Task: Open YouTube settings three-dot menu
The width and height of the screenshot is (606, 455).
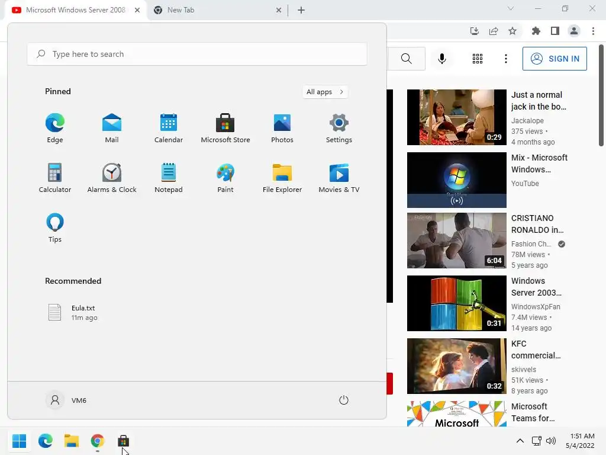Action: [x=505, y=59]
